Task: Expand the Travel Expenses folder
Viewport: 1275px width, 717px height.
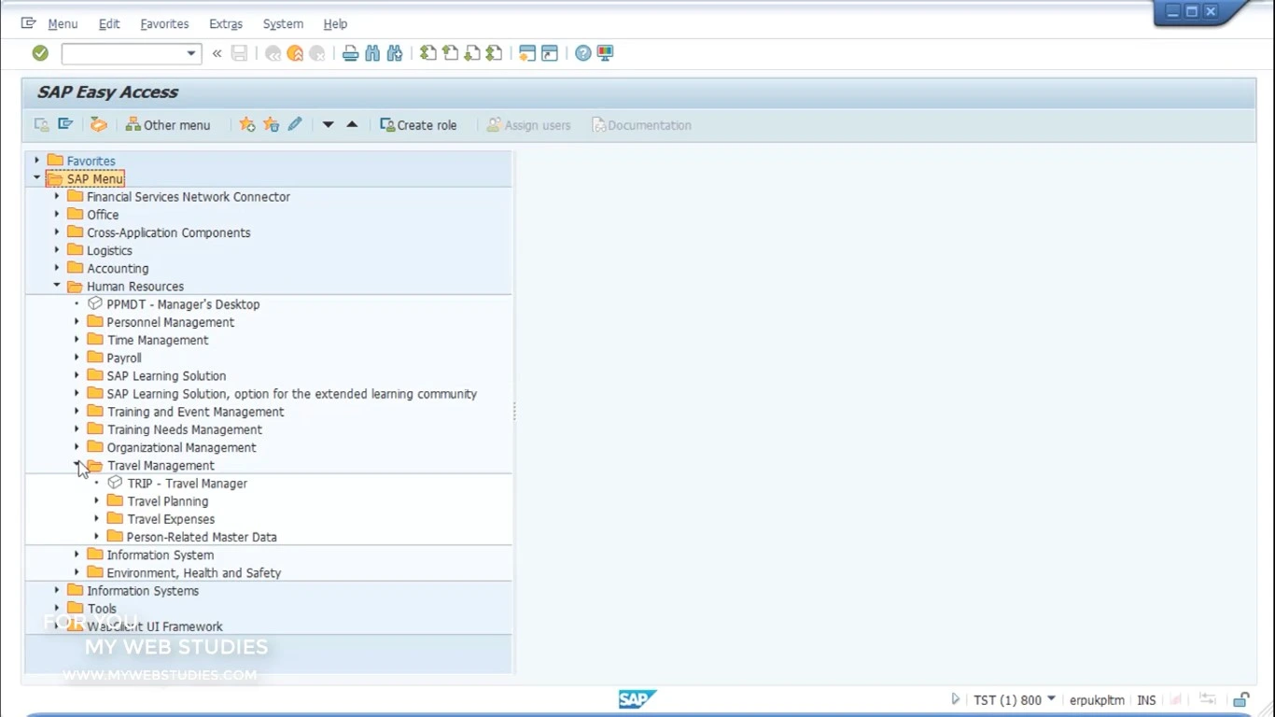Action: (97, 519)
